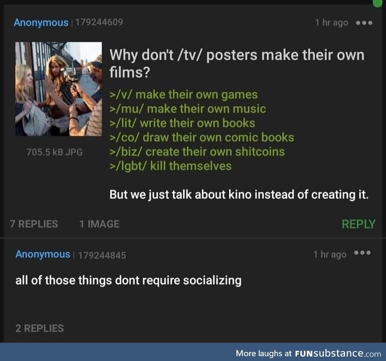The width and height of the screenshot is (386, 361).
Task: Click the first post's Anonymous author name
Action: point(41,23)
